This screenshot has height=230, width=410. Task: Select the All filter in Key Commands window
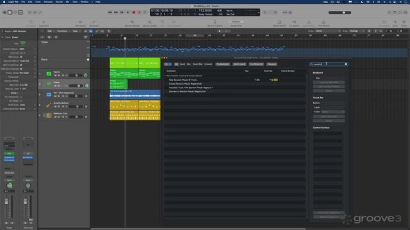click(x=176, y=64)
